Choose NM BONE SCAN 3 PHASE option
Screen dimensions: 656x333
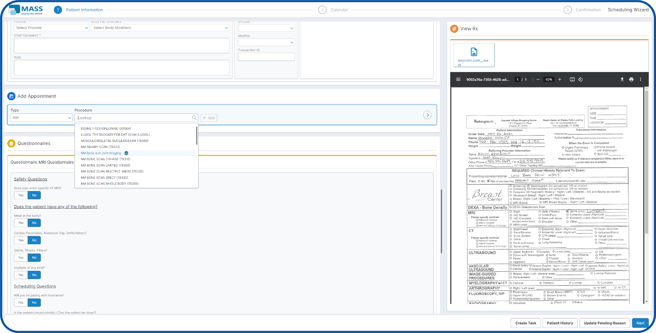[x=105, y=159]
